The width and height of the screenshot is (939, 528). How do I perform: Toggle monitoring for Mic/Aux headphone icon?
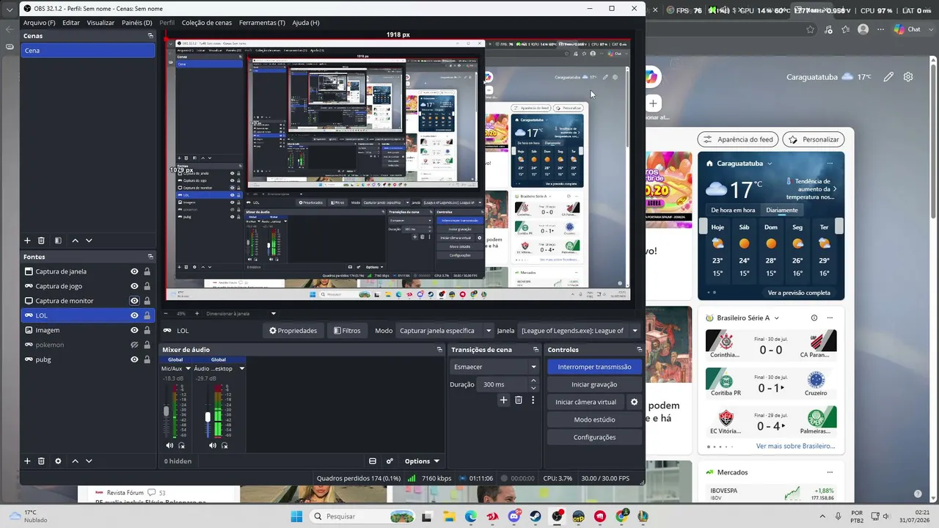(182, 445)
